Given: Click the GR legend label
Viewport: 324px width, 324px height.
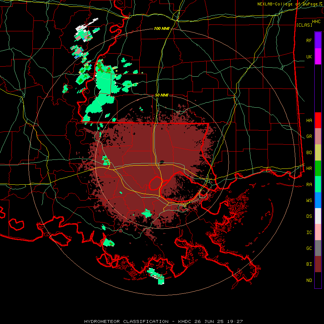Looking at the screenshot, I should (309, 136).
